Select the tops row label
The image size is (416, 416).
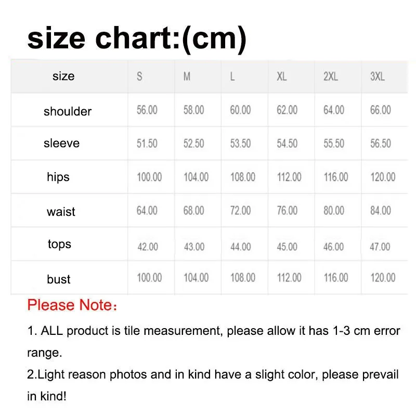[59, 244]
